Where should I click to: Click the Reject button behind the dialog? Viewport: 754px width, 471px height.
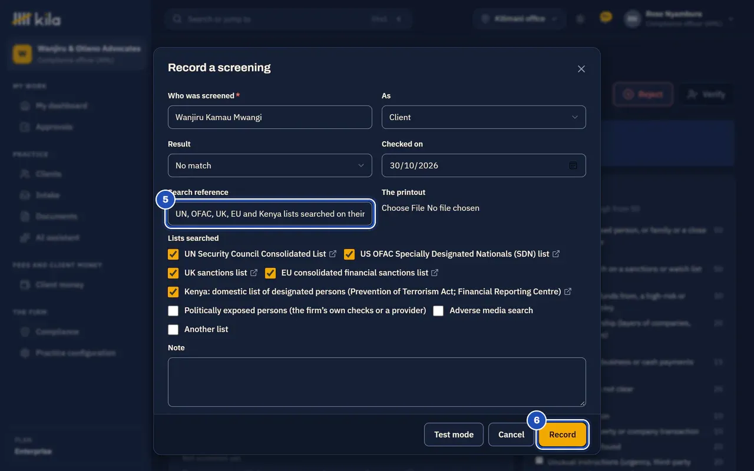pyautogui.click(x=643, y=94)
